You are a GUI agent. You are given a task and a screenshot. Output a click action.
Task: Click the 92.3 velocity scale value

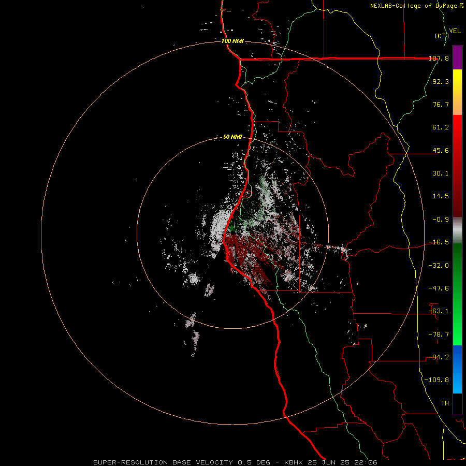[x=441, y=81]
